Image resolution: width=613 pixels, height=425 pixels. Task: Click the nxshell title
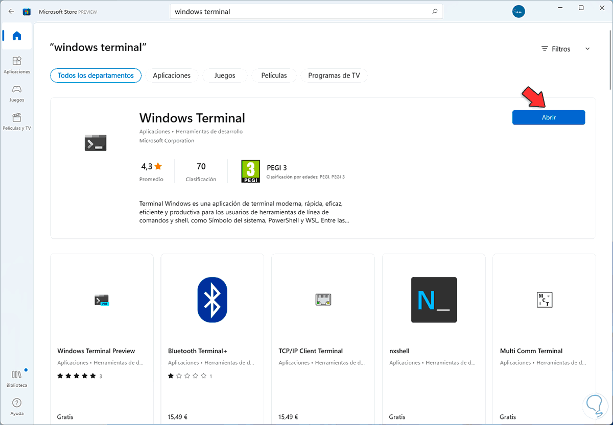pos(399,351)
